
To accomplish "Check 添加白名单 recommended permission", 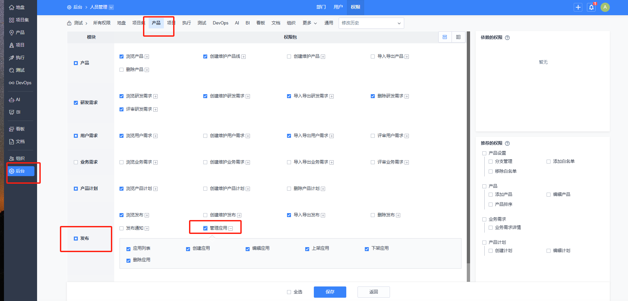I will pos(549,162).
